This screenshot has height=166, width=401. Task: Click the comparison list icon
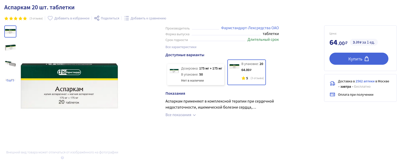[127, 18]
